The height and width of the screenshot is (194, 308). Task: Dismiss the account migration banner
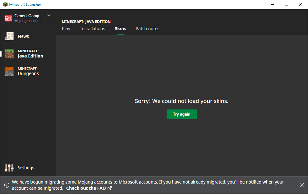click(302, 185)
